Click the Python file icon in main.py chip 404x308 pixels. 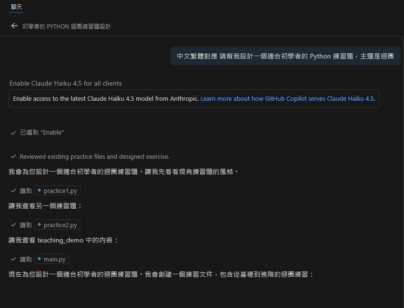(40, 259)
